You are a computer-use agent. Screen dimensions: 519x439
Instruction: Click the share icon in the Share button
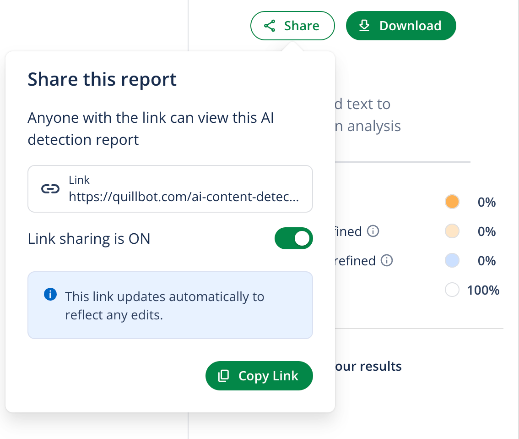(x=270, y=26)
